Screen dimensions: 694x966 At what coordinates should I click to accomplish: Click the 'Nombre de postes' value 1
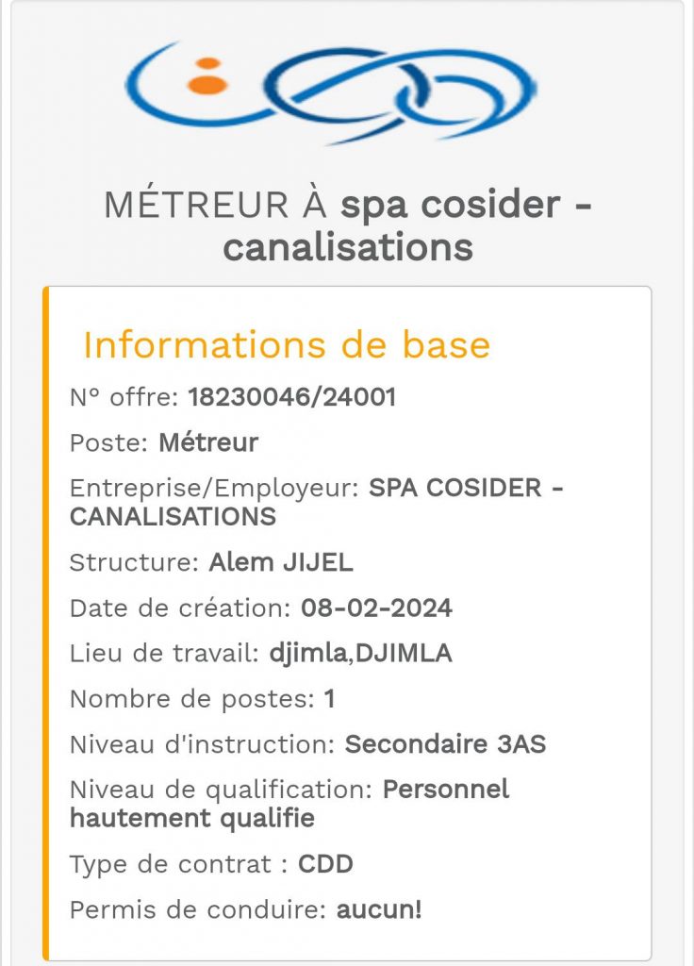click(329, 699)
